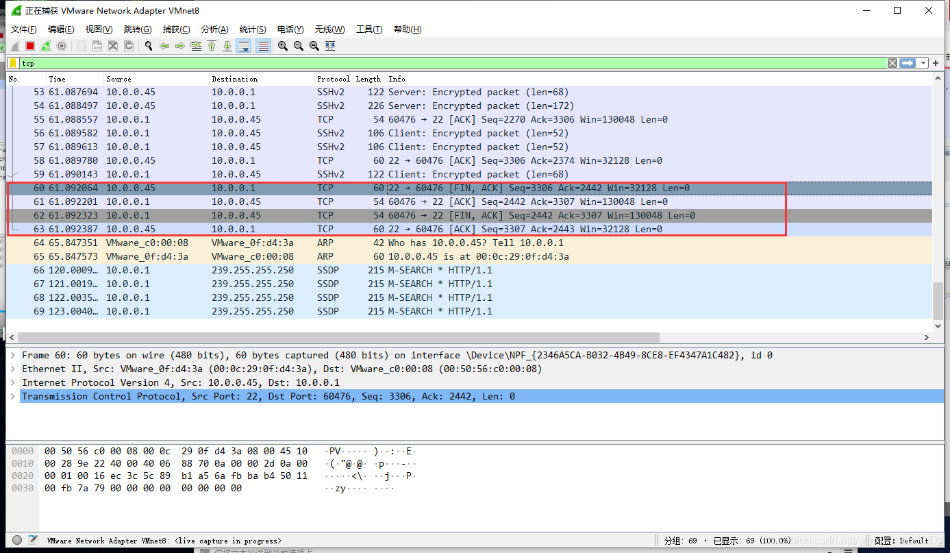
Task: Open recent filter history dropdown
Action: [x=924, y=63]
